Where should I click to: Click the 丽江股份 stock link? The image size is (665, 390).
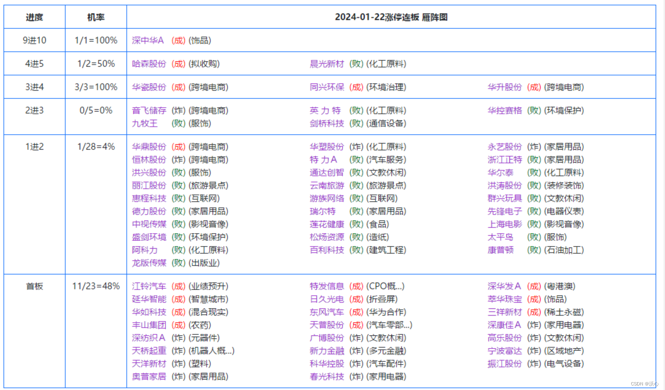point(149,186)
